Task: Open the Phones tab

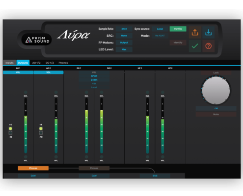Action: coord(63,63)
